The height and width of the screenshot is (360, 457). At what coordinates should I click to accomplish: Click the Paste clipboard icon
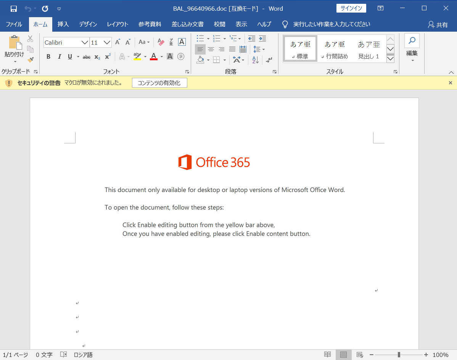pos(14,43)
